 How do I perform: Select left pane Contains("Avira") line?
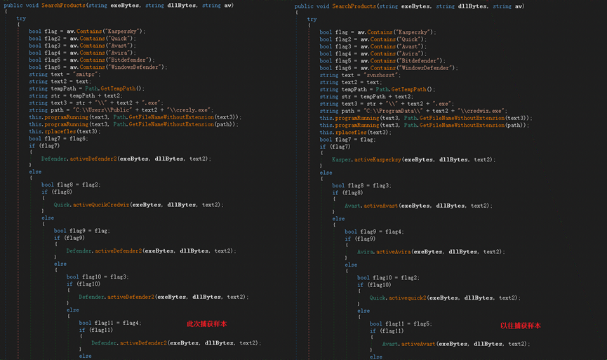[x=83, y=53]
